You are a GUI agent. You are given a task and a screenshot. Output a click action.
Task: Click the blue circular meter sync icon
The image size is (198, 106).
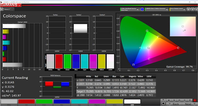click(142, 9)
